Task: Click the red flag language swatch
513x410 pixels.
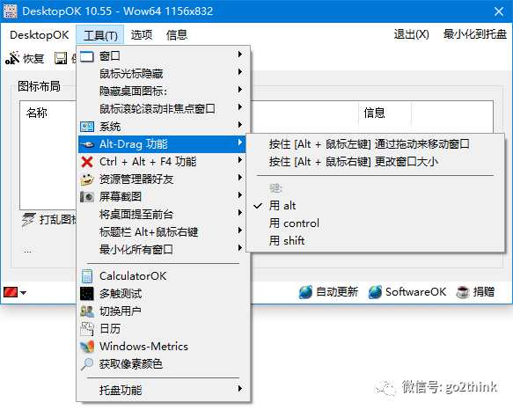Action: click(11, 292)
